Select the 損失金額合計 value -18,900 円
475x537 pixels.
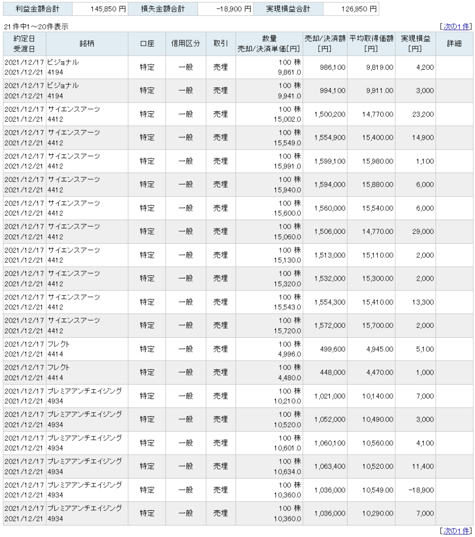tap(234, 9)
